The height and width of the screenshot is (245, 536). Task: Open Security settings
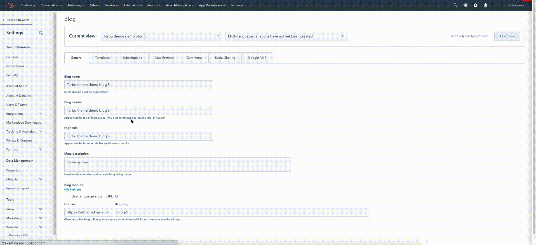pos(12,75)
